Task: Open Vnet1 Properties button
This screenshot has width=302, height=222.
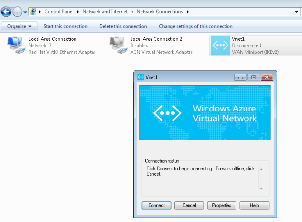Action: 222,205
